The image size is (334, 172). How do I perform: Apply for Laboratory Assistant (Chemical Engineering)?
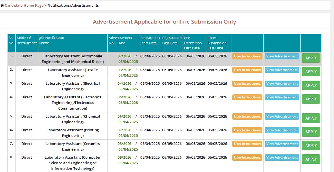click(311, 118)
